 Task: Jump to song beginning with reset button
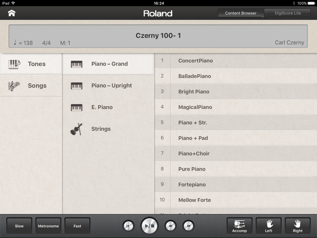[128, 226]
